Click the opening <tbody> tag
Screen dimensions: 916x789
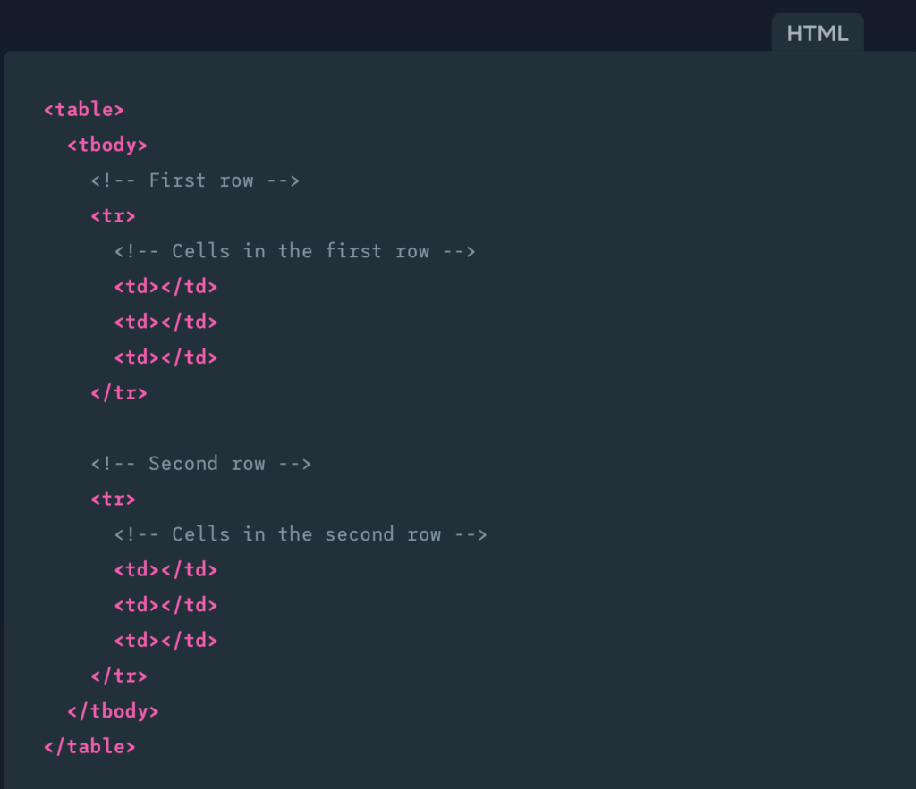click(107, 145)
